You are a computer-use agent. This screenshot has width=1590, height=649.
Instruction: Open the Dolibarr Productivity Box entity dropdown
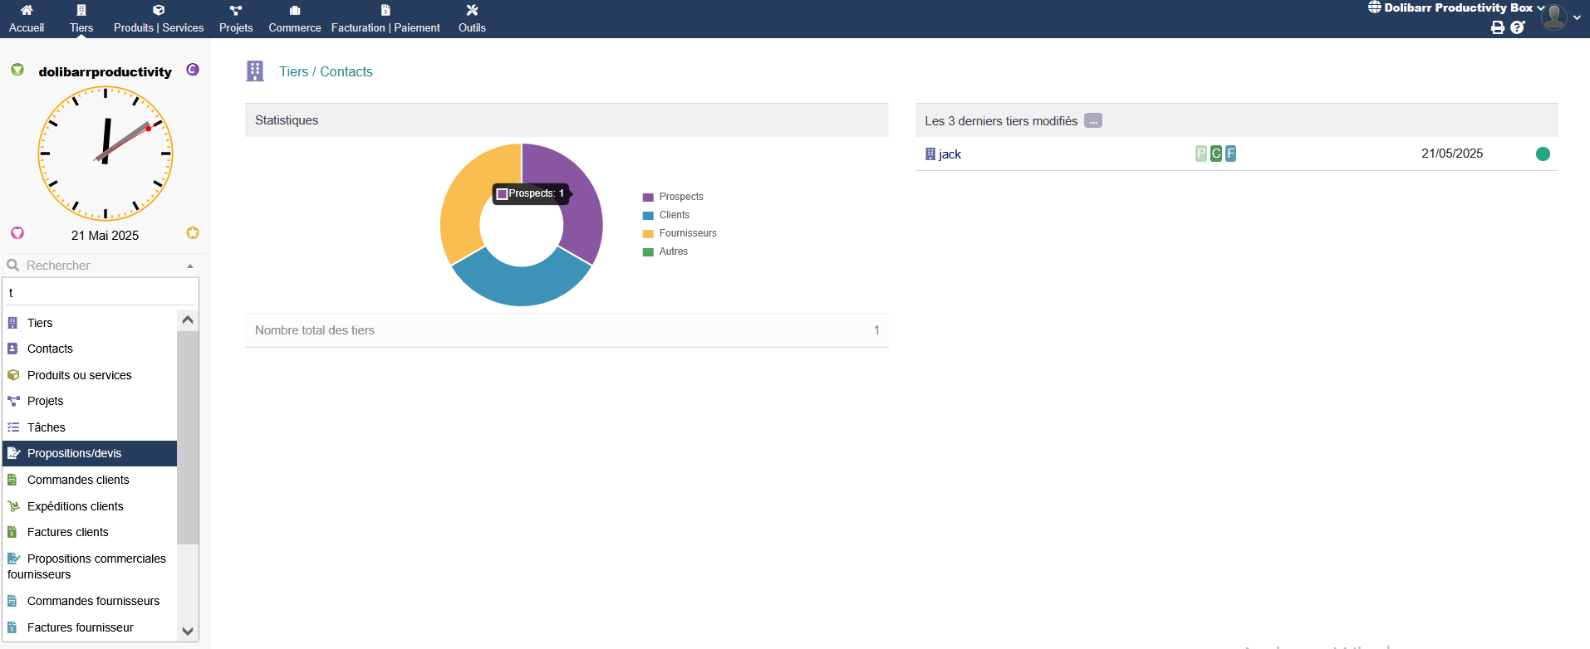point(1457,7)
